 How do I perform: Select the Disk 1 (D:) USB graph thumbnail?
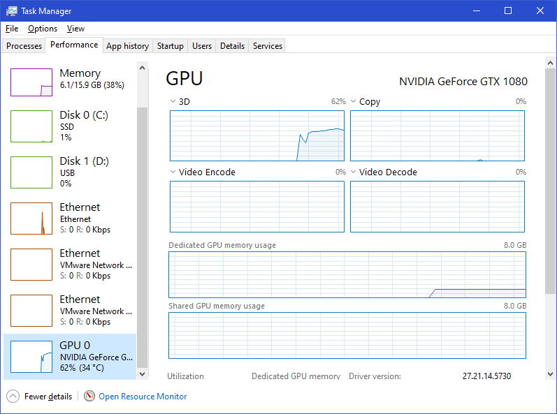click(31, 172)
